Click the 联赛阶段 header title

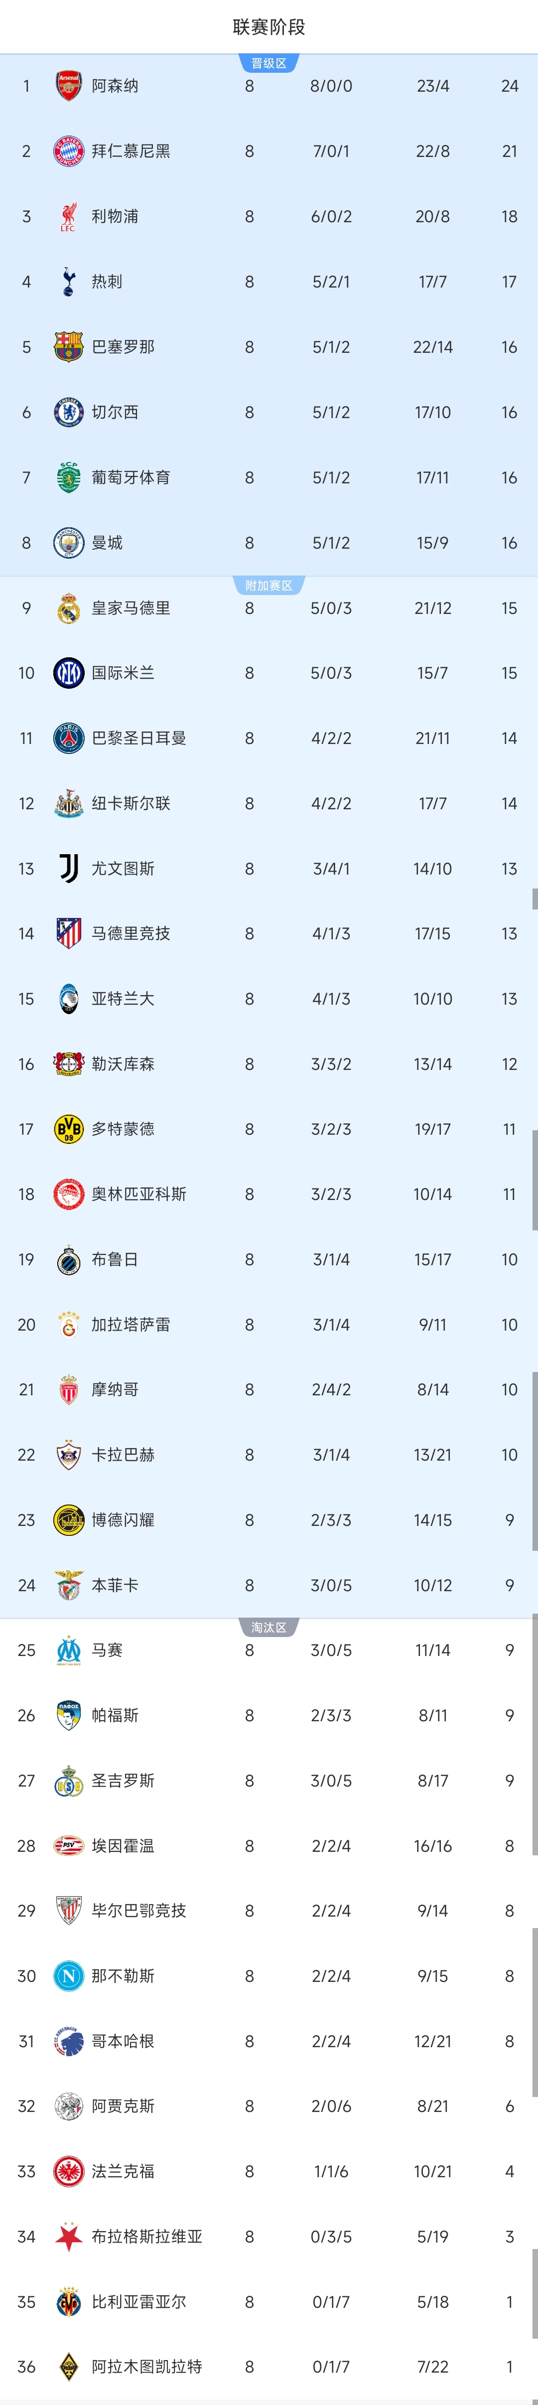coord(269,27)
